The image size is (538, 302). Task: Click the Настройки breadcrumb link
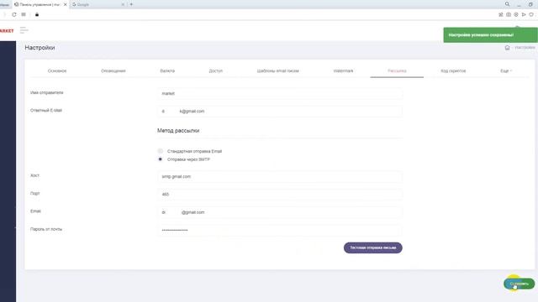(x=525, y=48)
